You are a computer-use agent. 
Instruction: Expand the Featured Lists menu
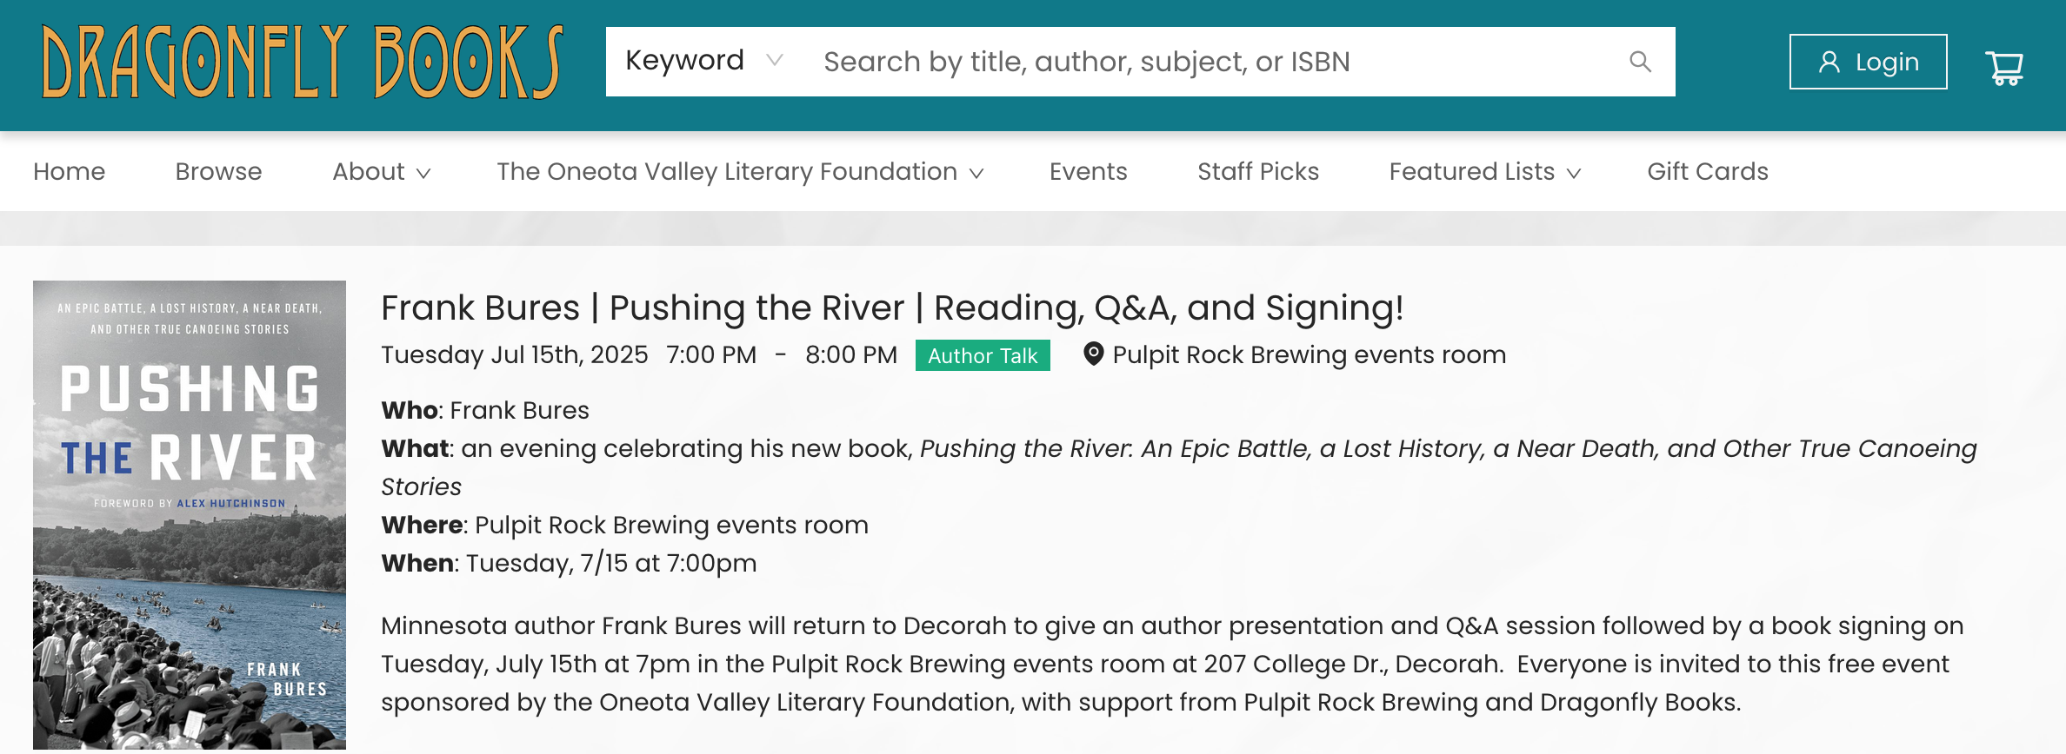1483,172
